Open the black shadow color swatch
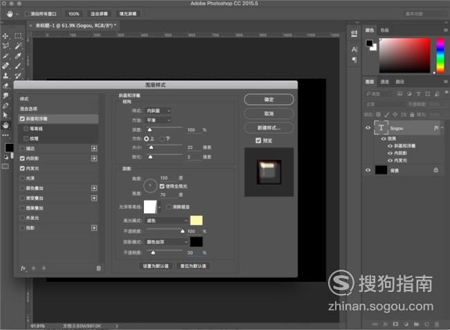The width and height of the screenshot is (450, 330). [197, 242]
